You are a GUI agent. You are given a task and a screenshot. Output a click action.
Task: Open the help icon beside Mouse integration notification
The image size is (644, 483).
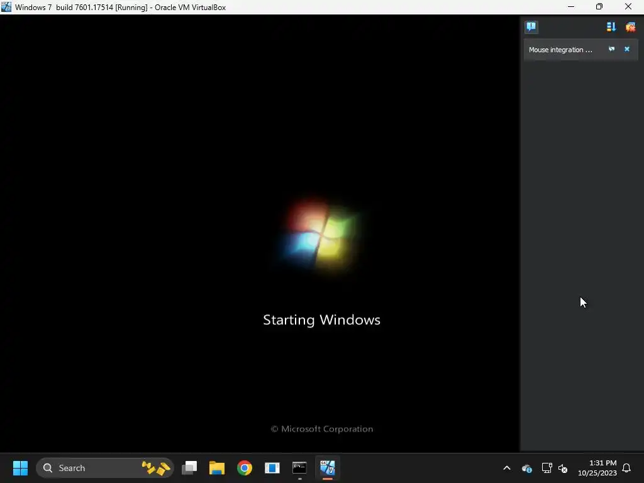coord(611,49)
